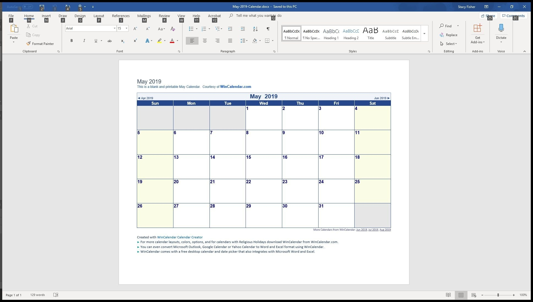Click the WinCalendar.com hyperlink
Screen dimensions: 533x302
coord(235,87)
